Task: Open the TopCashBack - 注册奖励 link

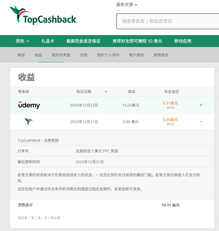Action: (x=38, y=140)
